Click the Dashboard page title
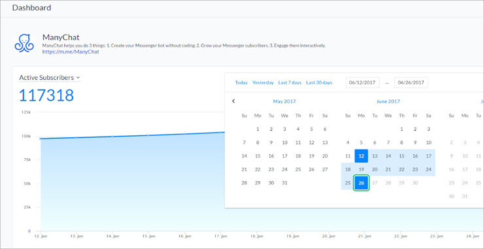484x249 pixels. coord(31,8)
